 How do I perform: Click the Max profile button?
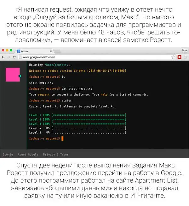point(184,50)
